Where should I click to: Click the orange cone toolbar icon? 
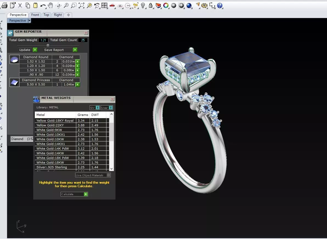tap(198, 5)
